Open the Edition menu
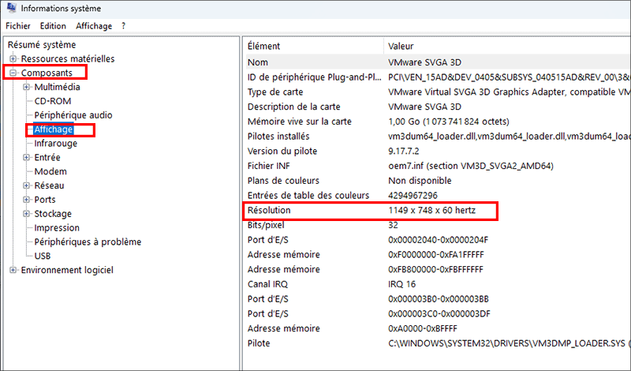Viewport: 631px width, 371px height. pos(53,26)
